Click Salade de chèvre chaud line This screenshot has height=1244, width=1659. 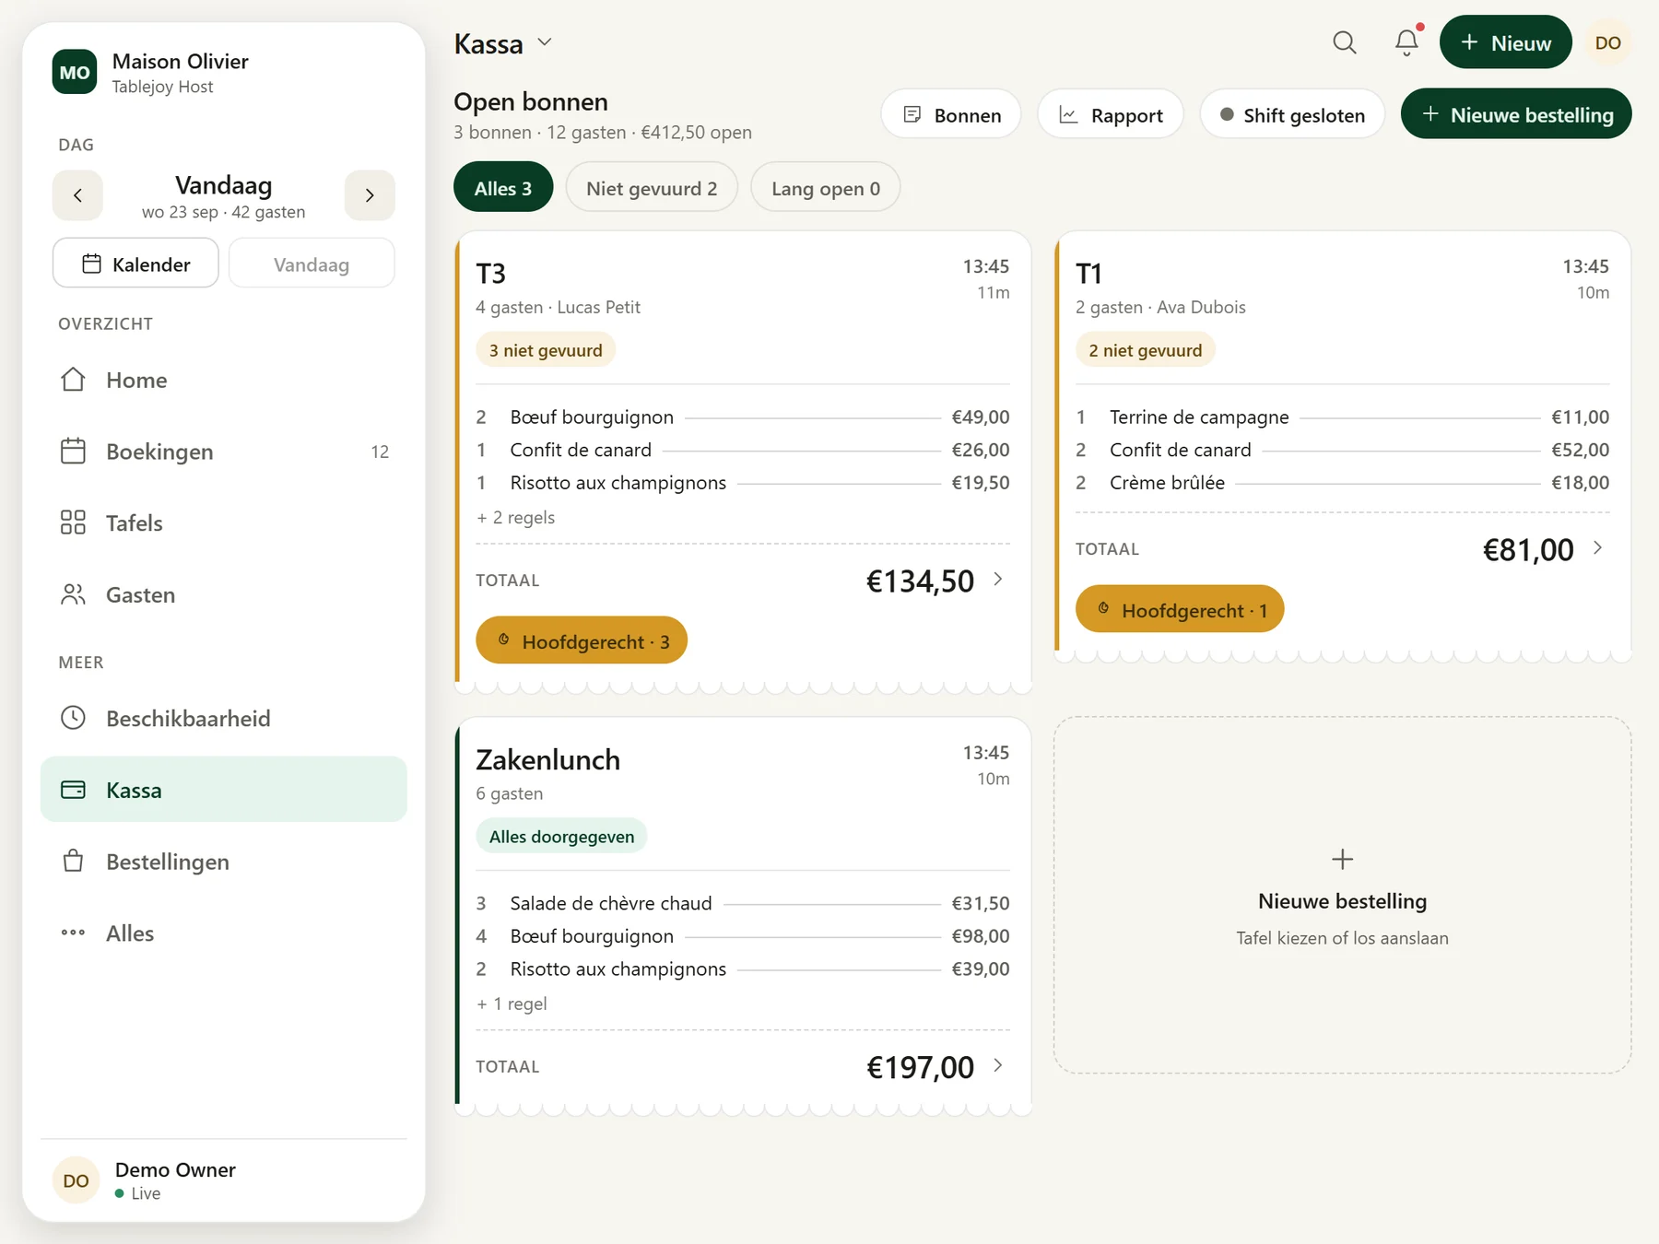(x=743, y=904)
